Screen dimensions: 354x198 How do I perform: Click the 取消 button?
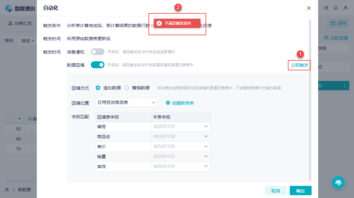pyautogui.click(x=275, y=191)
